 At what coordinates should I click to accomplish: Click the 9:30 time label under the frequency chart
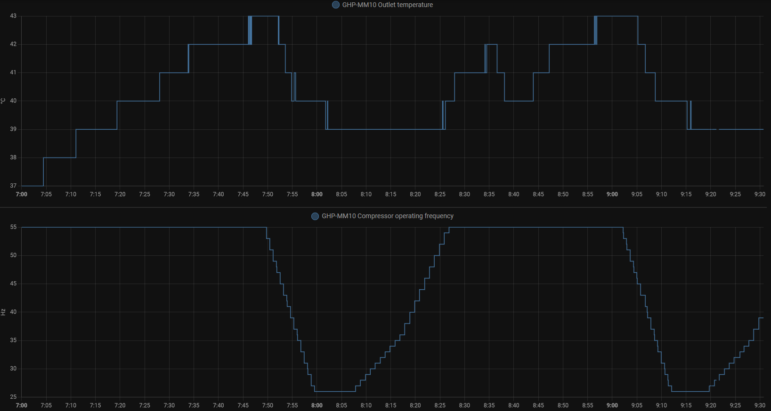click(760, 405)
